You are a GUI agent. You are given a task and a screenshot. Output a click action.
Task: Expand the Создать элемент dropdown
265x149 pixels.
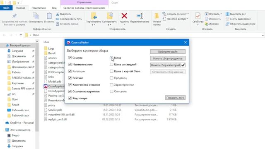click(188, 14)
